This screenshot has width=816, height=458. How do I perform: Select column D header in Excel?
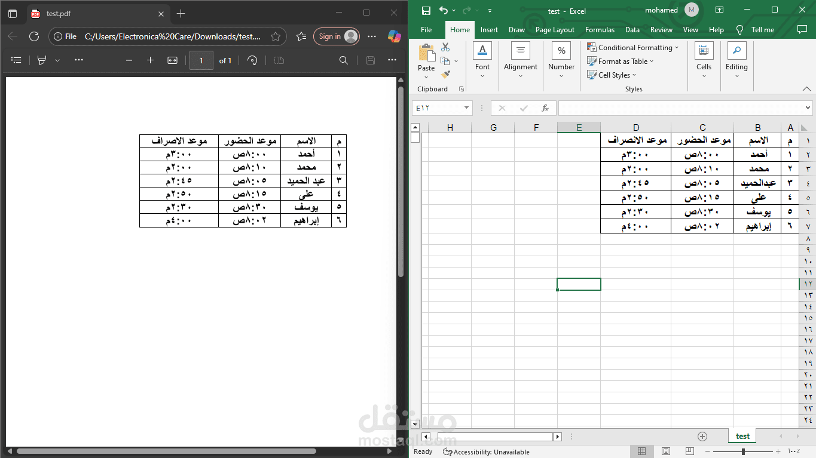pyautogui.click(x=636, y=127)
